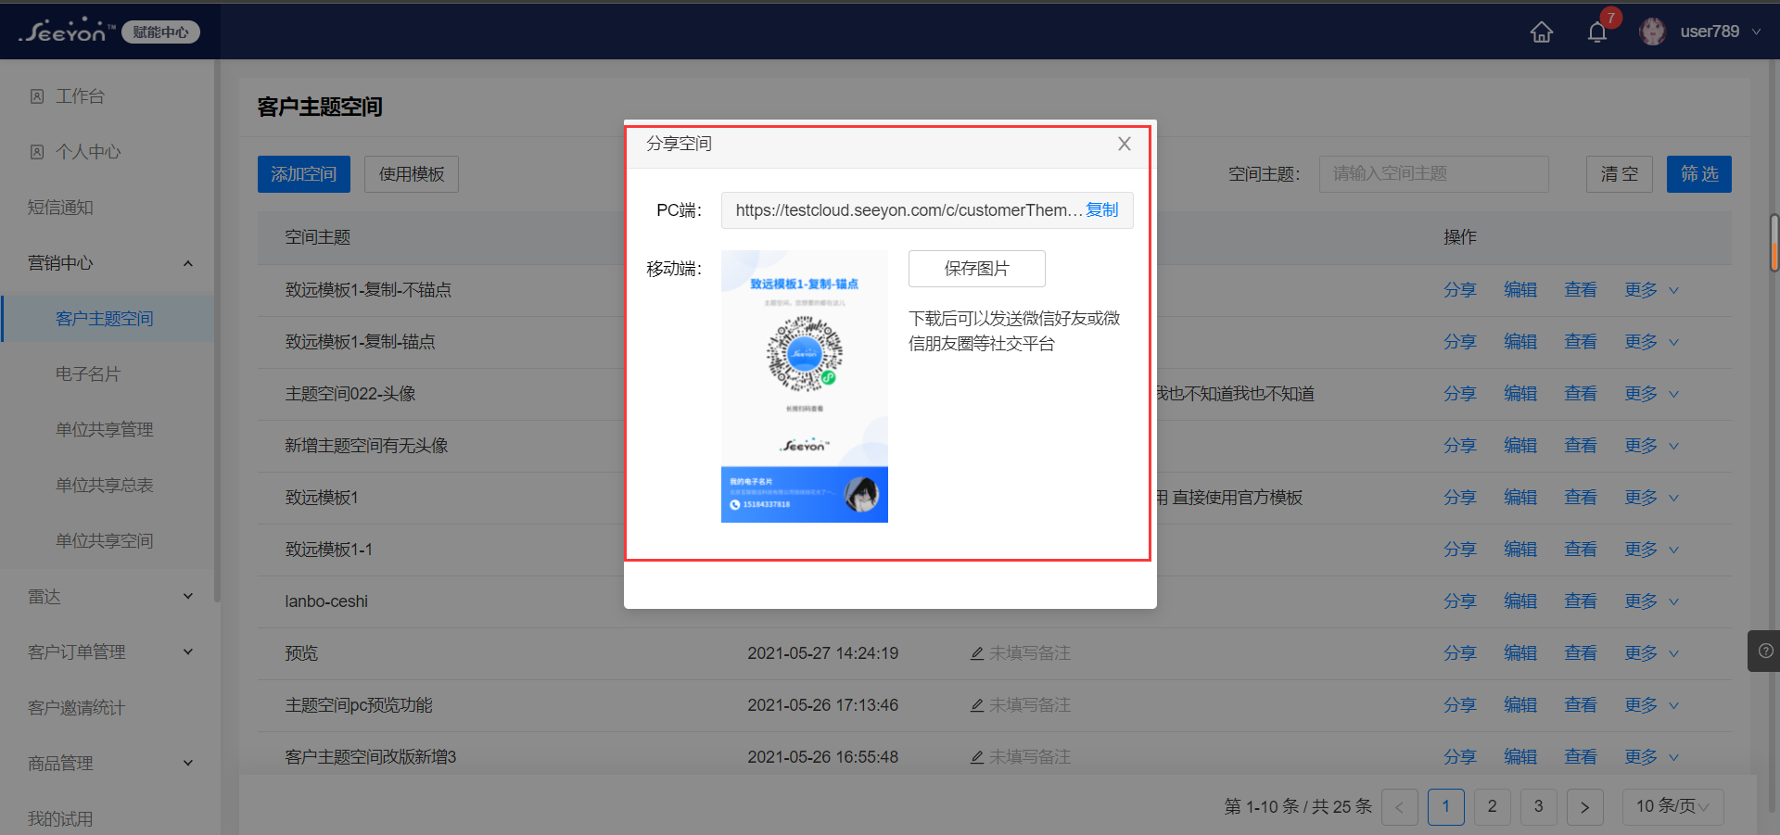This screenshot has height=835, width=1780.
Task: Open 更多 dropdown for 预览 row
Action: pos(1651,653)
